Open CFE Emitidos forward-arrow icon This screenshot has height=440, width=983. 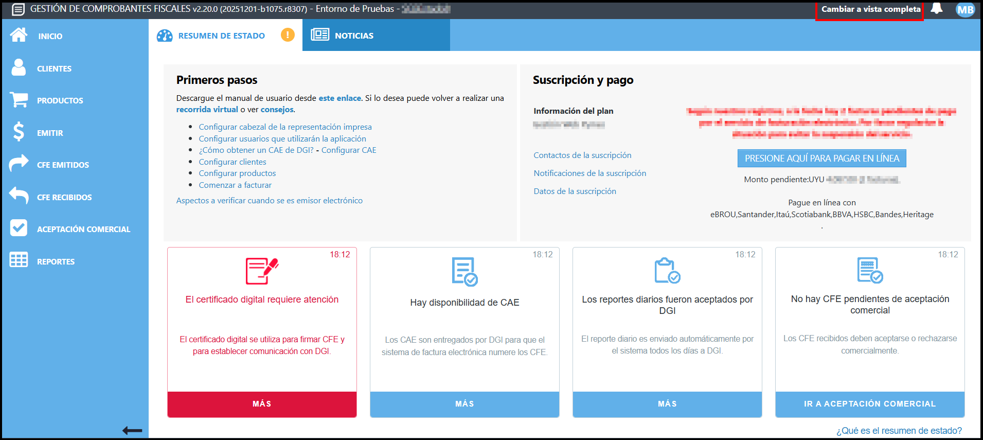point(19,164)
